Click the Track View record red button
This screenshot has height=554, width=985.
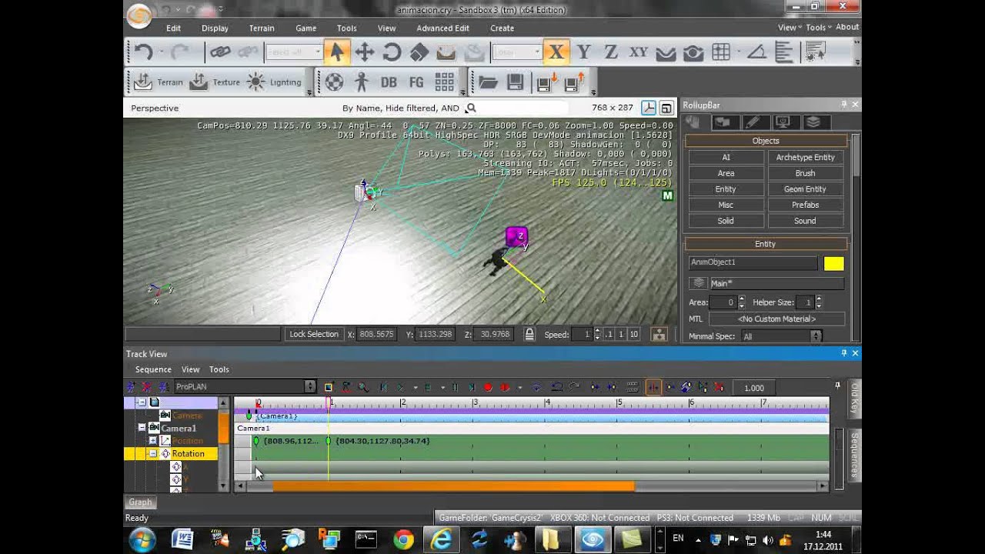[x=488, y=388]
